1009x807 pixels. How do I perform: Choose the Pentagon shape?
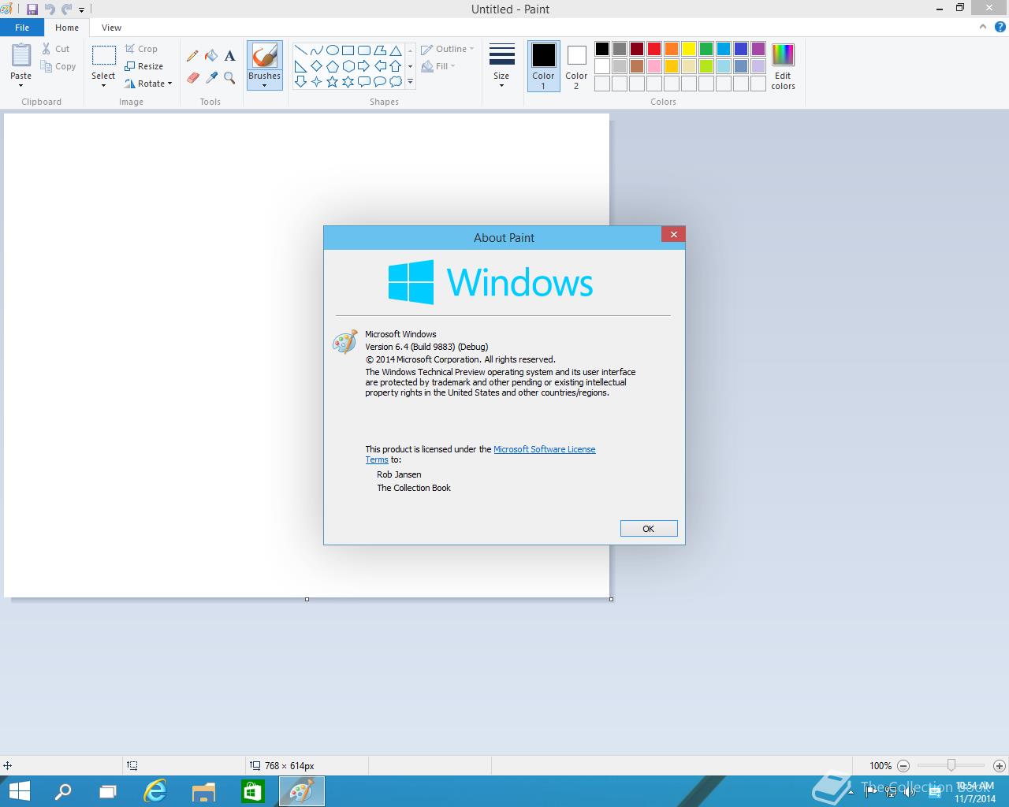[332, 66]
